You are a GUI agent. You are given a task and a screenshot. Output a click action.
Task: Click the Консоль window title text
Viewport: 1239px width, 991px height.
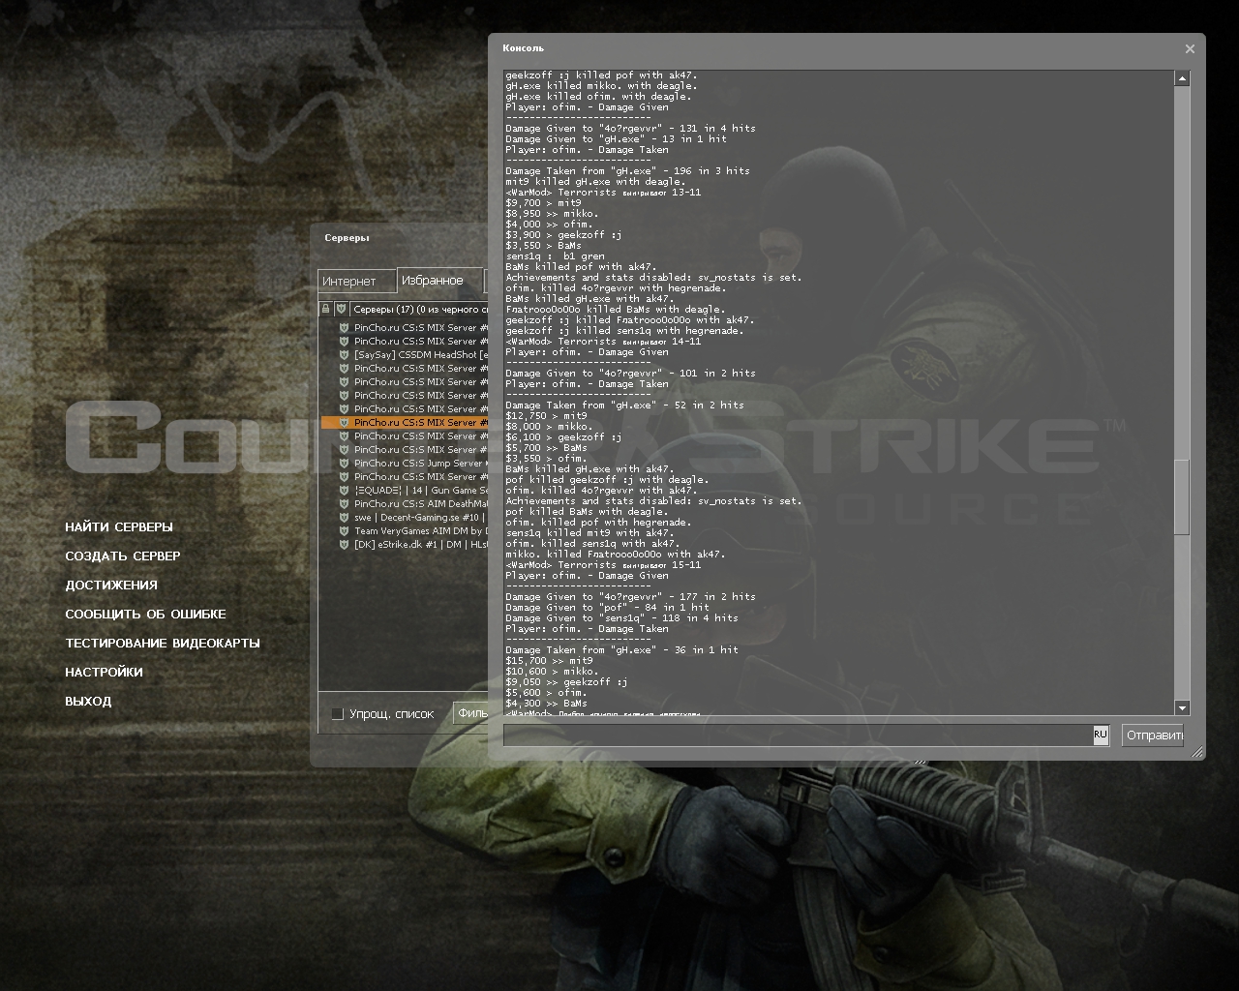point(523,48)
